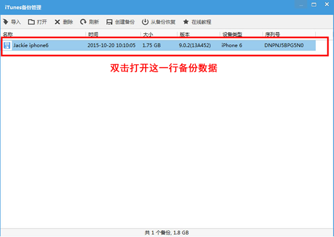Select the 创建备份 toolbar label
This screenshot has height=237, width=334.
(125, 22)
